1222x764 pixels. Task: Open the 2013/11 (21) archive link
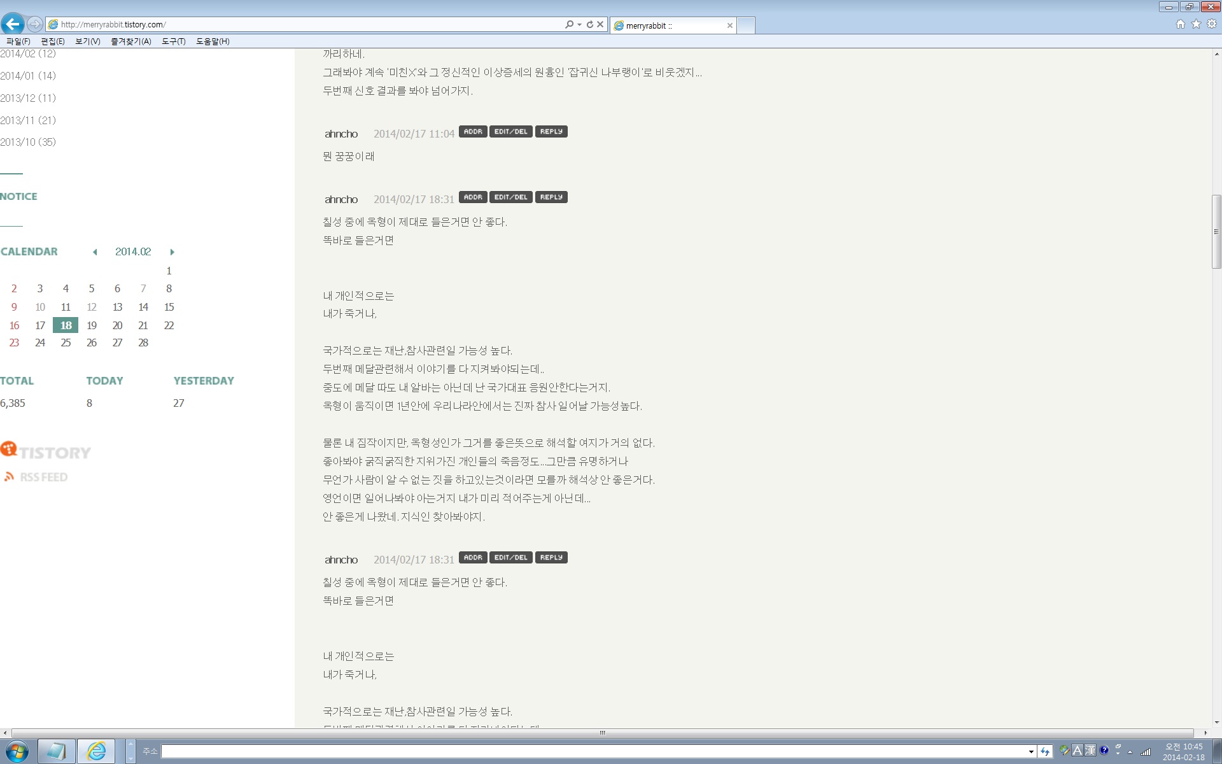tap(28, 120)
